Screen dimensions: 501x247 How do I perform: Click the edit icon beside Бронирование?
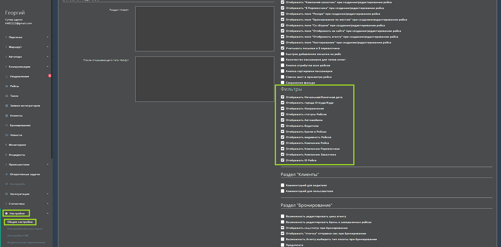[7, 125]
